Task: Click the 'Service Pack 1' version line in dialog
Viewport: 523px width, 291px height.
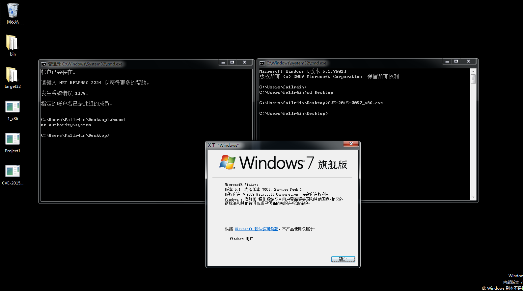Action: pyautogui.click(x=264, y=189)
